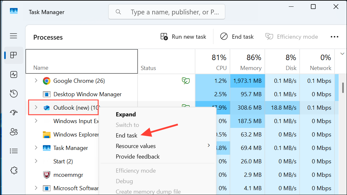Screen dimensions: 347x195
Task: Choose Expand in the context menu
Action: point(126,114)
